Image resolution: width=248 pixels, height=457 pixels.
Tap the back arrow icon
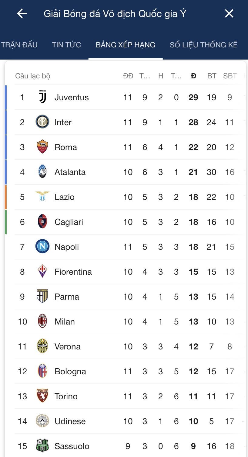(22, 13)
